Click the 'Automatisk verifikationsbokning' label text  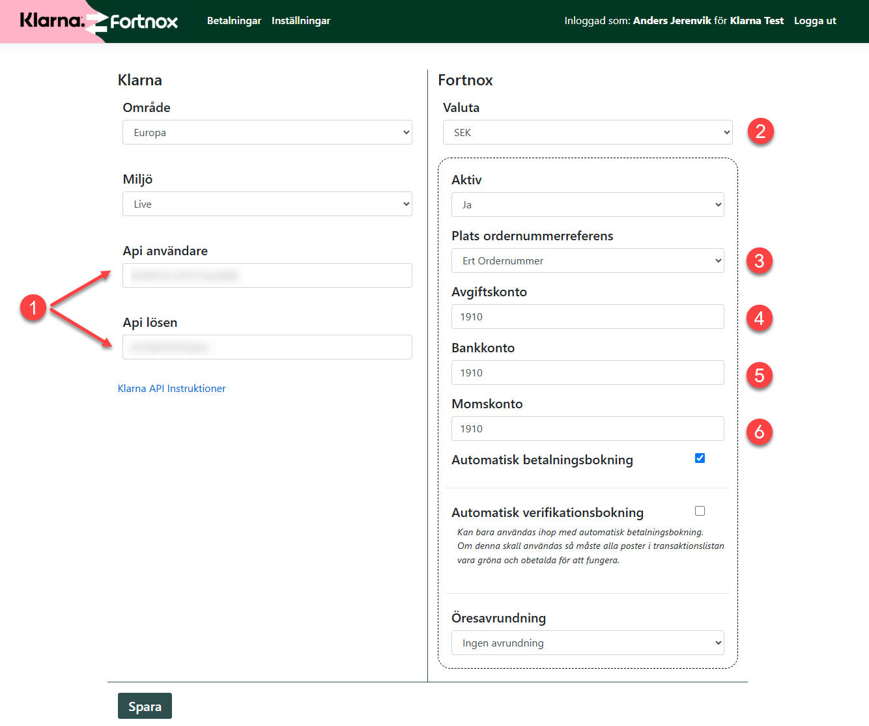[547, 512]
